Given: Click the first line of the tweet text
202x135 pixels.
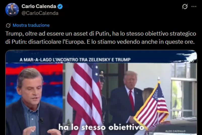Looking at the screenshot, I should tap(101, 34).
